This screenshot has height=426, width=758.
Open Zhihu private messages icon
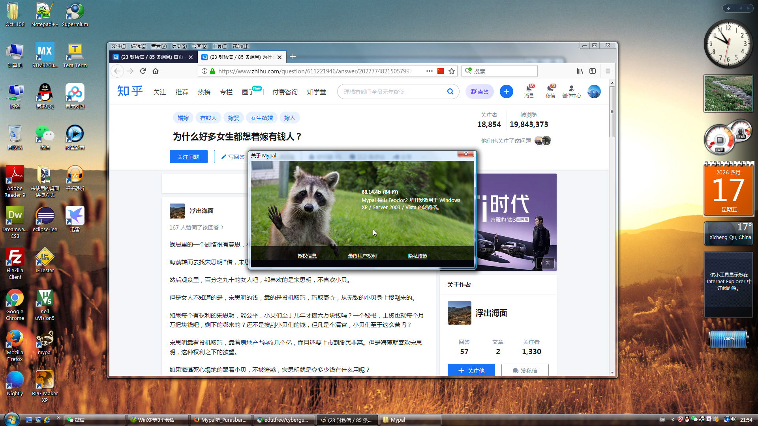550,89
